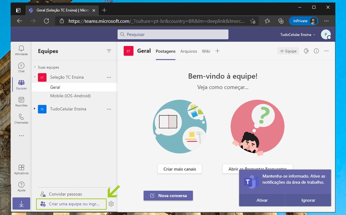
Task: Open Chat in the left sidebar
Action: pyautogui.click(x=21, y=67)
